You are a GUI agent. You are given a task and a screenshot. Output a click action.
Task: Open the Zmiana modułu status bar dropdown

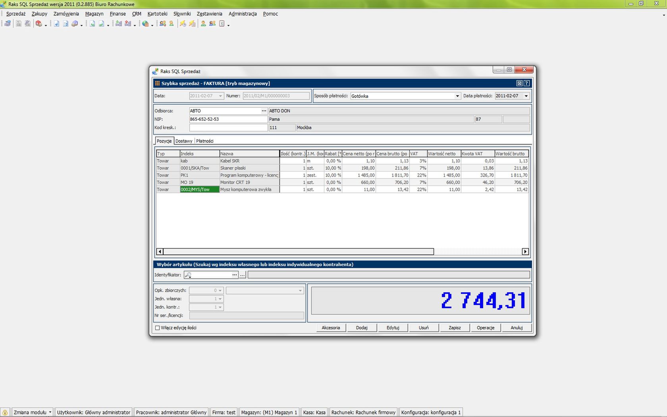(33, 413)
